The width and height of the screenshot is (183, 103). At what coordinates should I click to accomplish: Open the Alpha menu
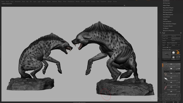point(3,1)
